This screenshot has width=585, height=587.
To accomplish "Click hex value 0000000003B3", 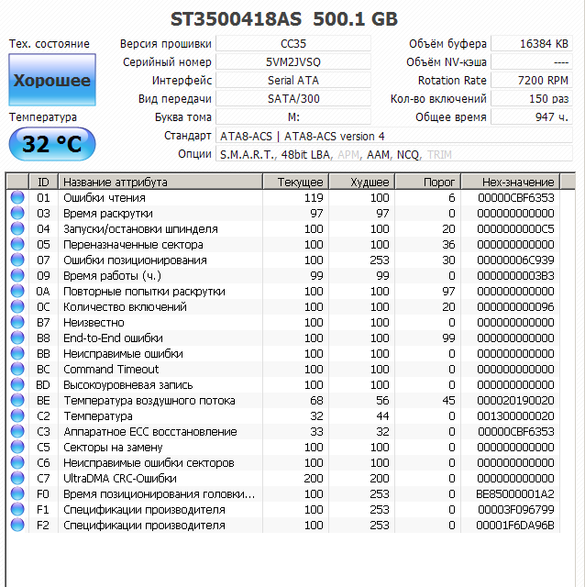I will pos(515,276).
